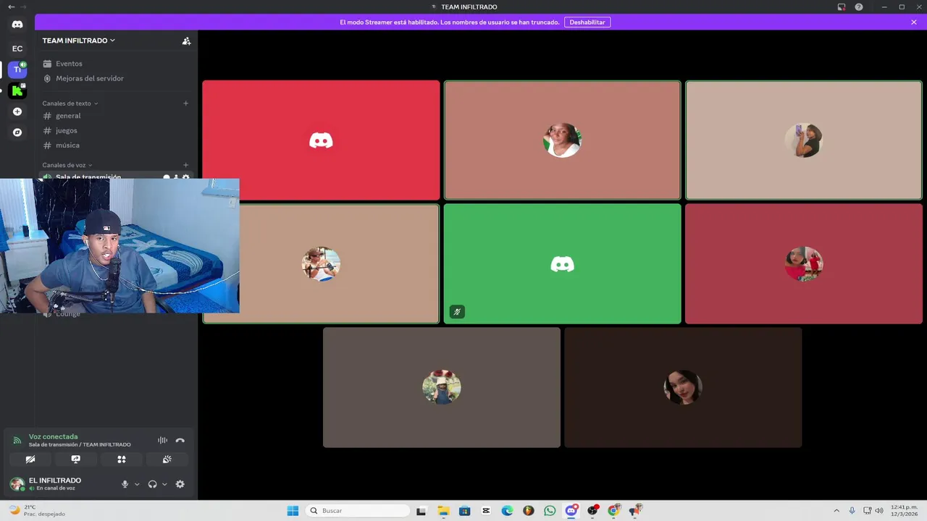Open headphone output options chevron
Viewport: 927px width, 521px height.
coord(164,484)
